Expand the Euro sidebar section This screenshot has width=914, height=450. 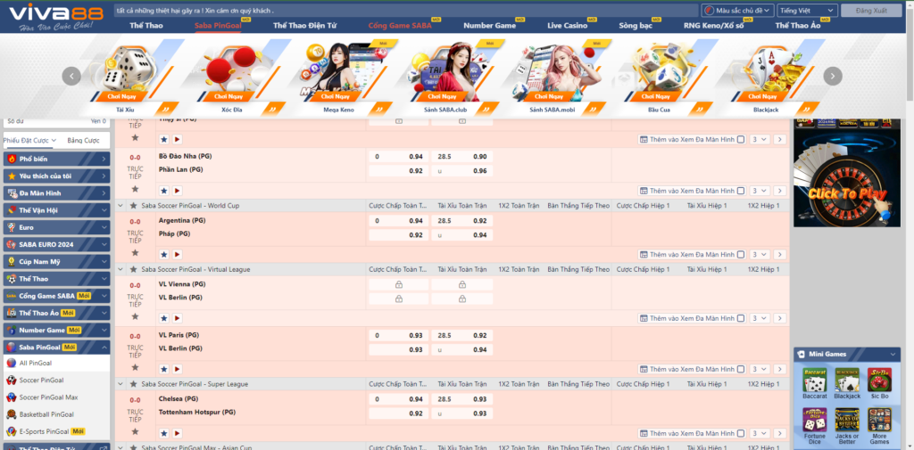[x=56, y=227]
